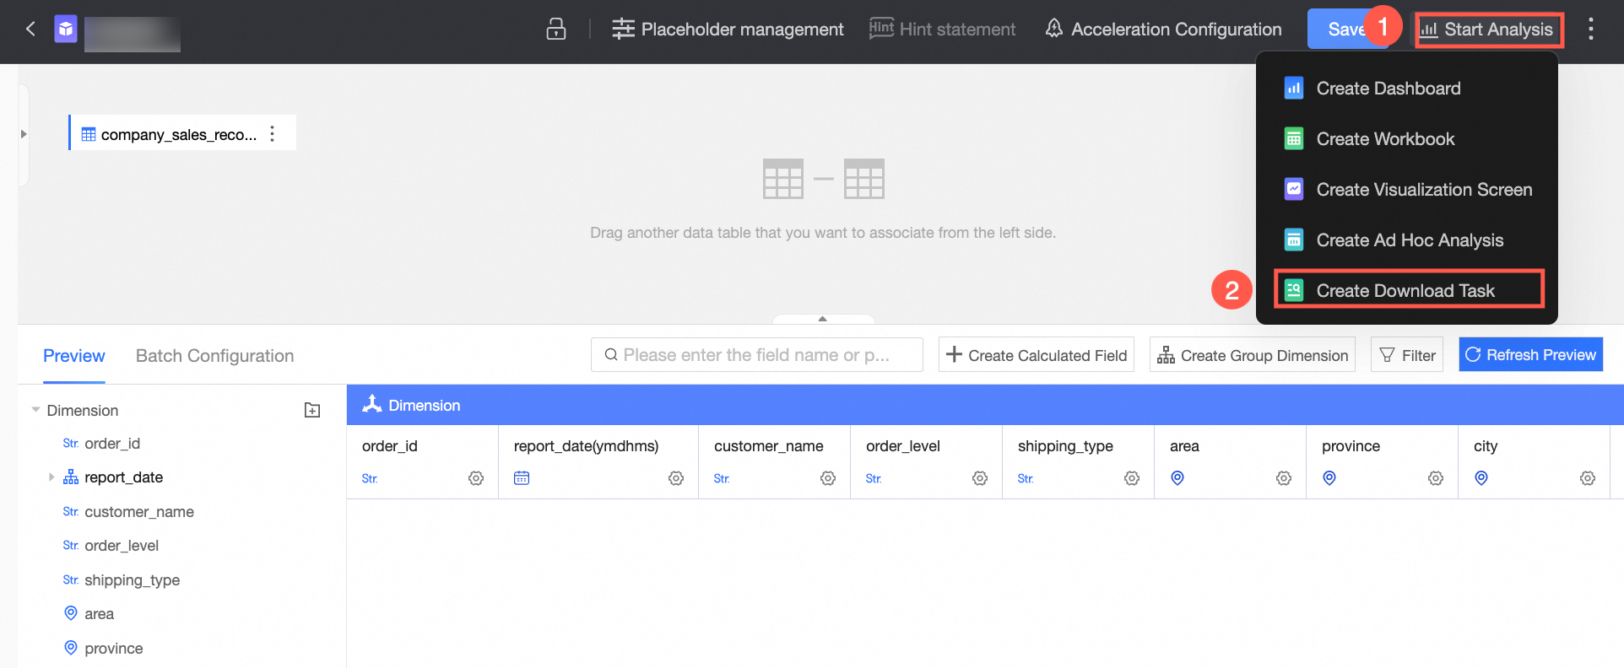Collapse the Dimension tree section
1624x668 pixels.
click(x=35, y=410)
